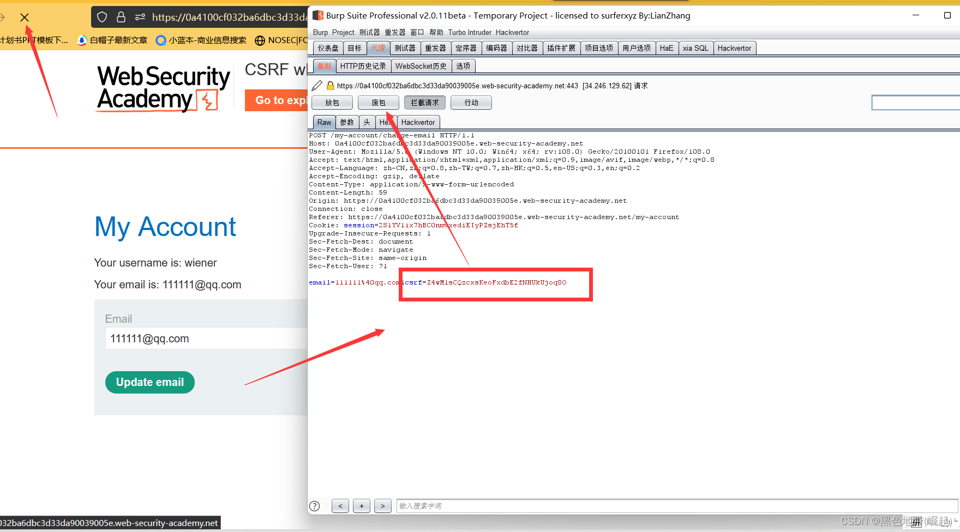
Task: Click the pencil edit icon beside the request URL
Action: coord(317,86)
